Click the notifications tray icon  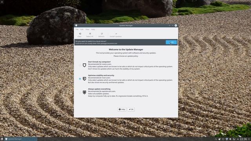(220, 139)
